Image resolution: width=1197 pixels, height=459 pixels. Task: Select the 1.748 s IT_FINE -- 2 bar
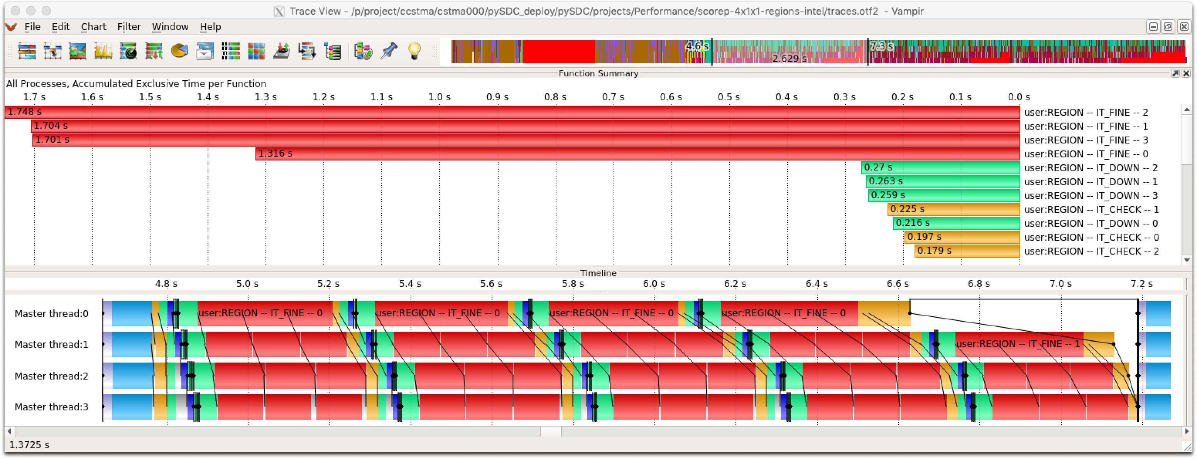(512, 112)
